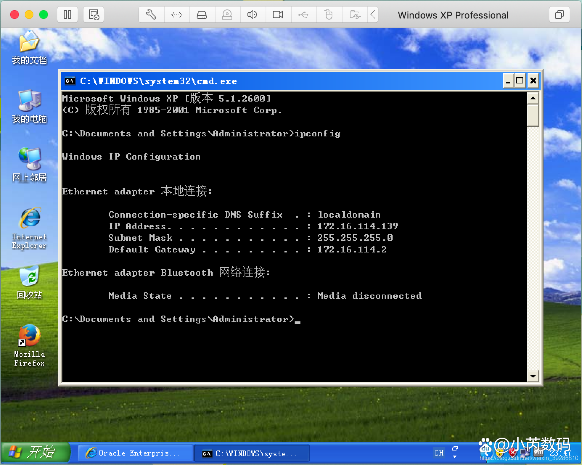
Task: Click the single window view button, top right
Action: click(x=560, y=15)
